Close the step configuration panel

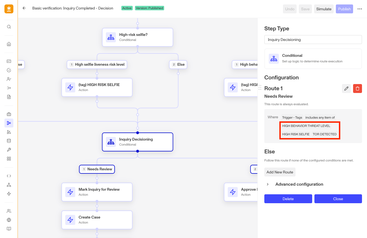[338, 199]
